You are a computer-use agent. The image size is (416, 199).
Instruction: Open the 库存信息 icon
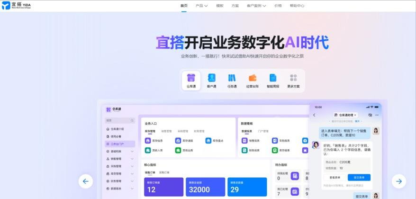pos(148,141)
